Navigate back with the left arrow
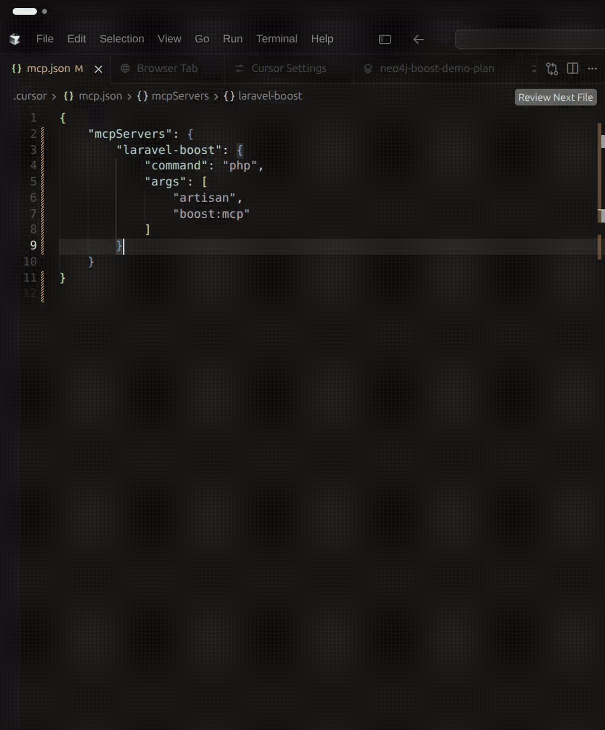605x730 pixels. pos(418,39)
